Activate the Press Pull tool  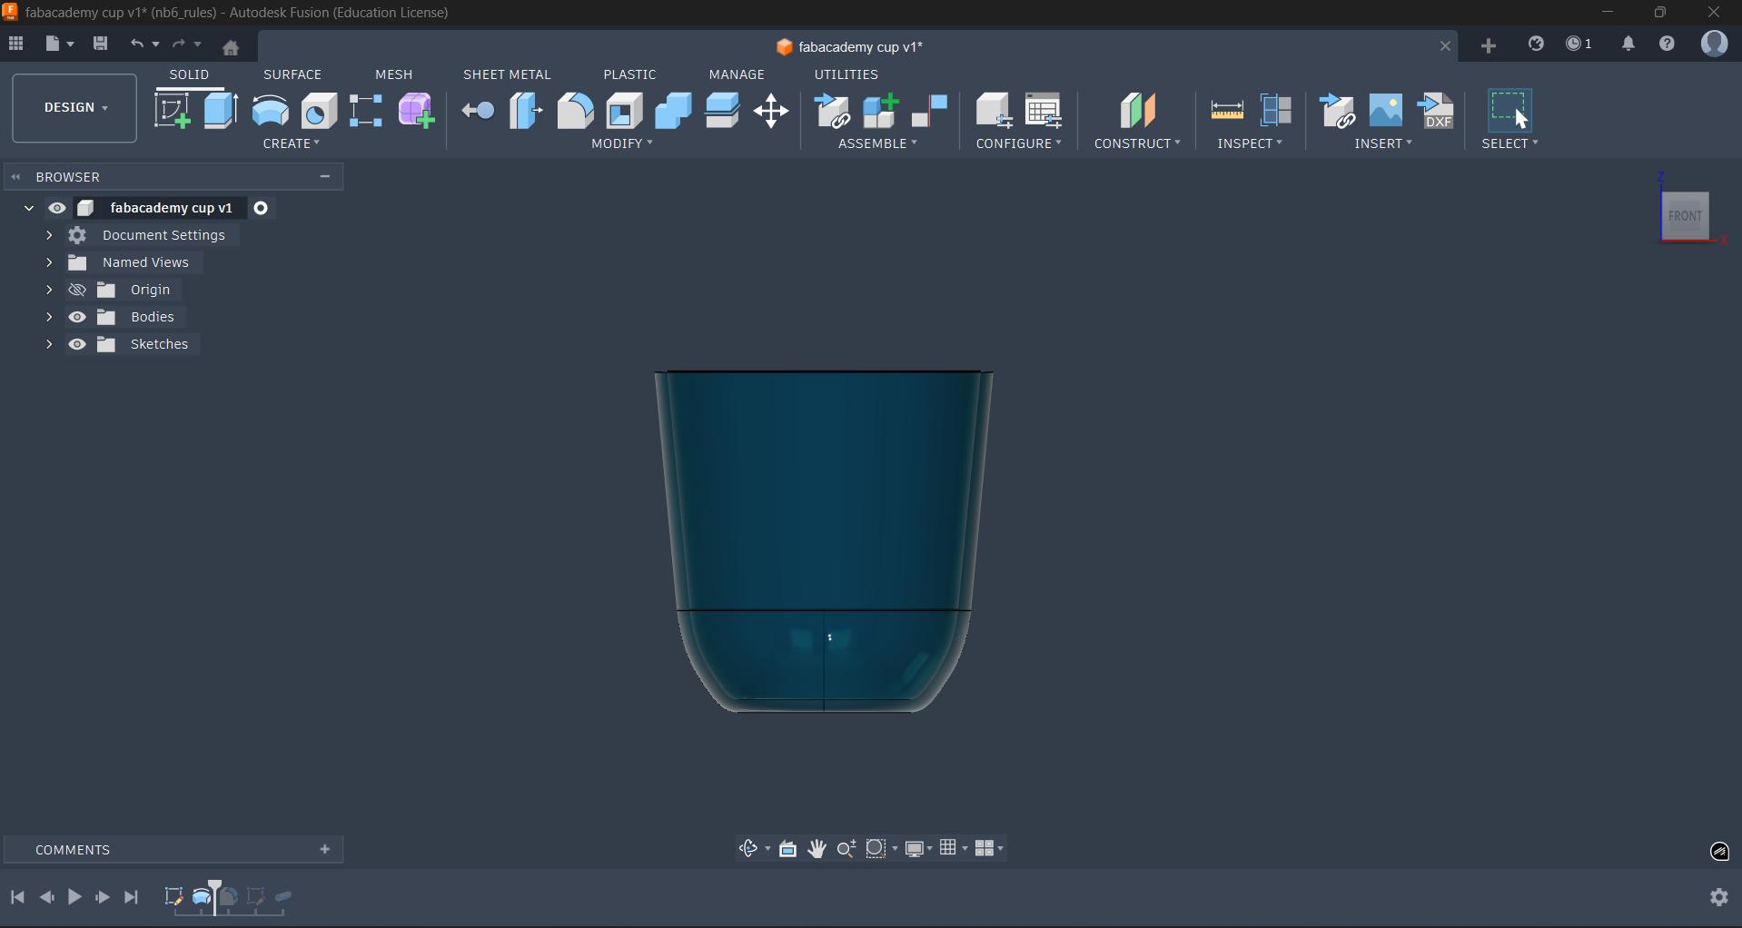pos(477,111)
